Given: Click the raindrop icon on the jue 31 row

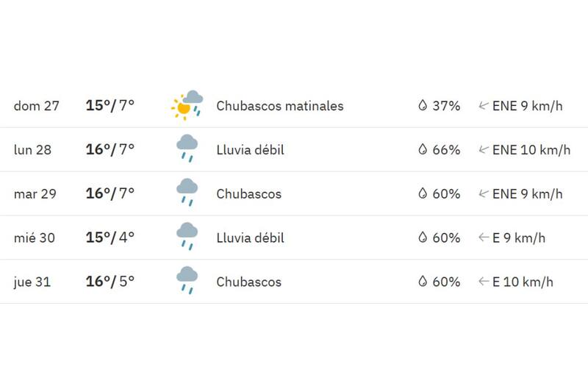Looking at the screenshot, I should 423,282.
